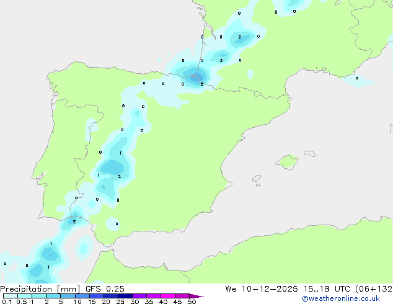The height and width of the screenshot is (304, 393).
Task: Click the 'We 10-12-2025' date text
Action: [x=262, y=289]
